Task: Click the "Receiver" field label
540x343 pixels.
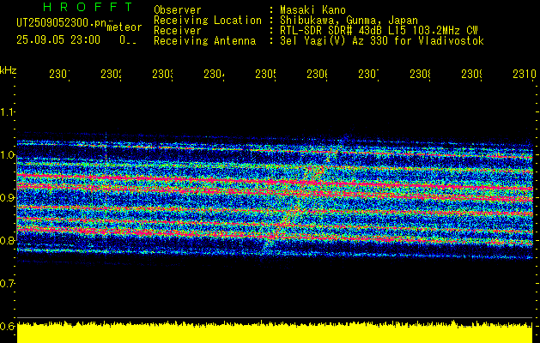Action: click(x=178, y=31)
